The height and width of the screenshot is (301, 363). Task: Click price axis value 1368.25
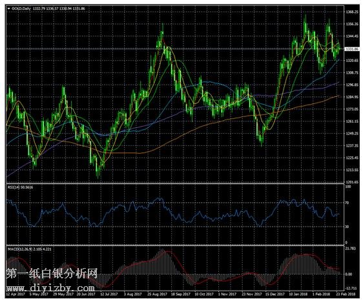pos(352,12)
